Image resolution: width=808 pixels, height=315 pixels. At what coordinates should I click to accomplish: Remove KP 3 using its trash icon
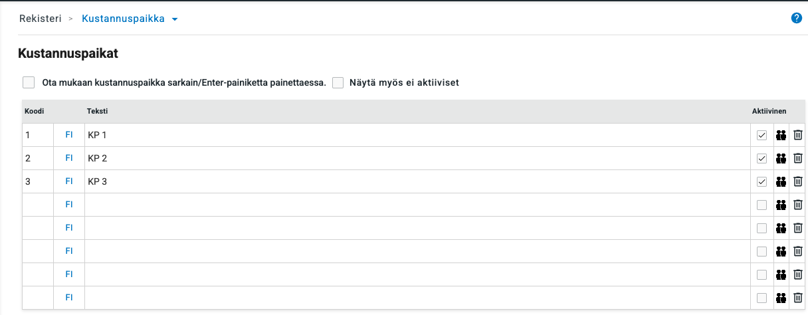[x=798, y=181]
